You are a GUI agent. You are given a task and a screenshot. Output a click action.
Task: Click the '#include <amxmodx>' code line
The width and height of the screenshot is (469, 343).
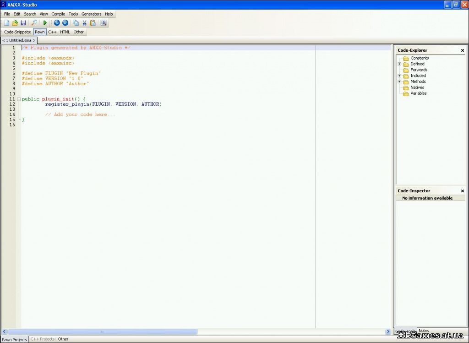(48, 58)
